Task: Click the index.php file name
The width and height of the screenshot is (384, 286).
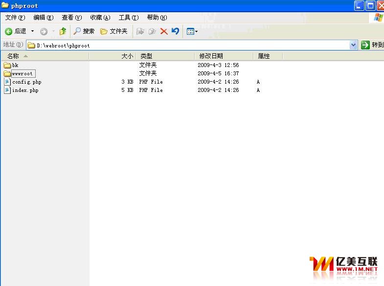Action: point(25,90)
